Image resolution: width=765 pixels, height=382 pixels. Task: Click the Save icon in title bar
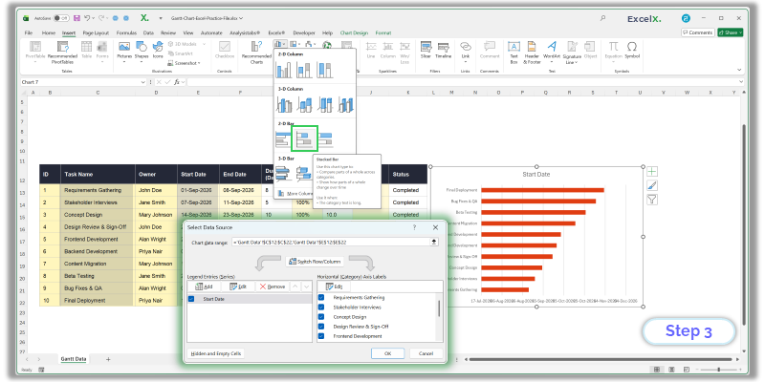click(76, 18)
